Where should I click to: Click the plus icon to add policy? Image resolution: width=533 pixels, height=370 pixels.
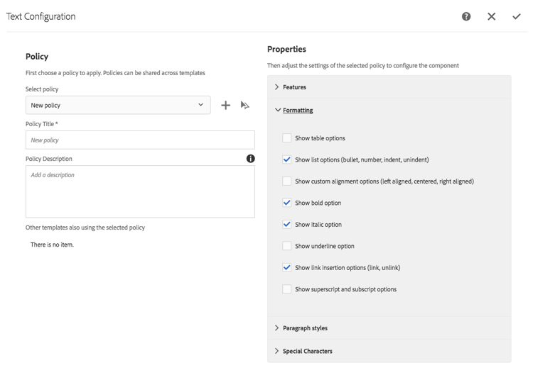pyautogui.click(x=225, y=105)
